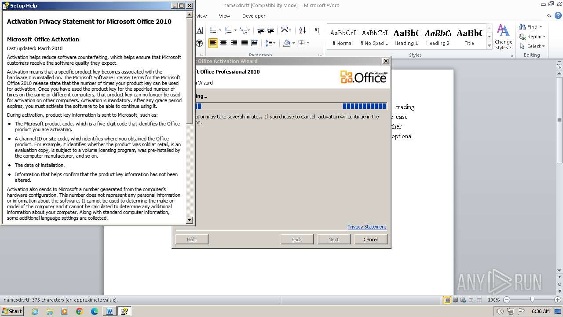Cancel the Activation Wizard

click(x=370, y=240)
